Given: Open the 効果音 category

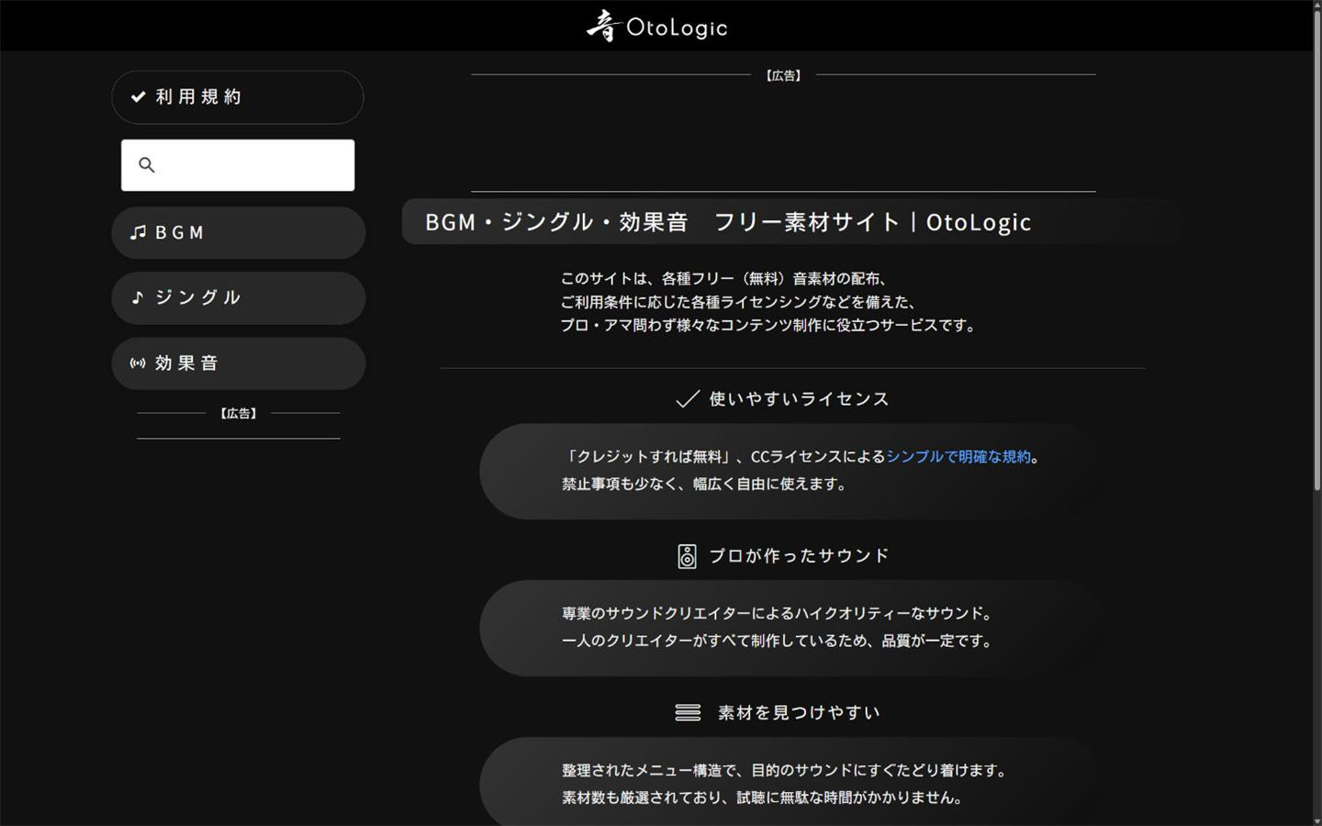Looking at the screenshot, I should pyautogui.click(x=238, y=363).
